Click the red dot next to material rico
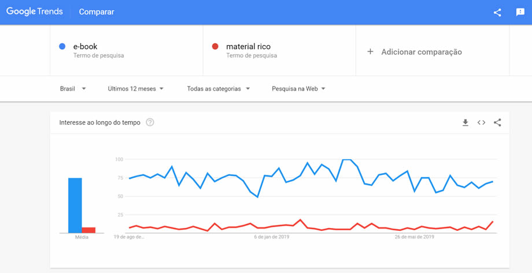 click(x=215, y=46)
